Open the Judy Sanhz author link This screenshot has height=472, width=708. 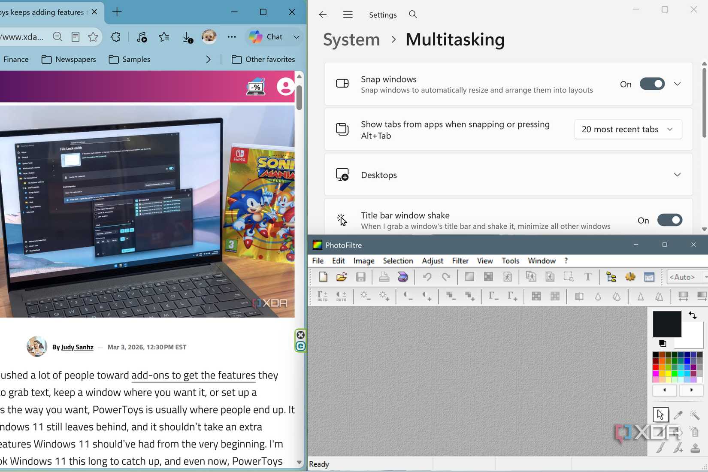[77, 347]
